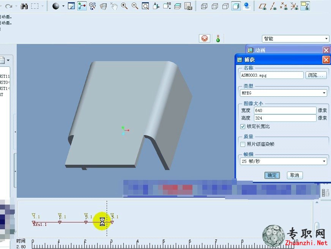Click the timeline vertical scrollbar handle

click(x=317, y=227)
